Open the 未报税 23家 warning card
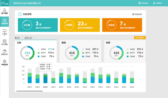Screen dimensions: 168x98 coord(80,25)
